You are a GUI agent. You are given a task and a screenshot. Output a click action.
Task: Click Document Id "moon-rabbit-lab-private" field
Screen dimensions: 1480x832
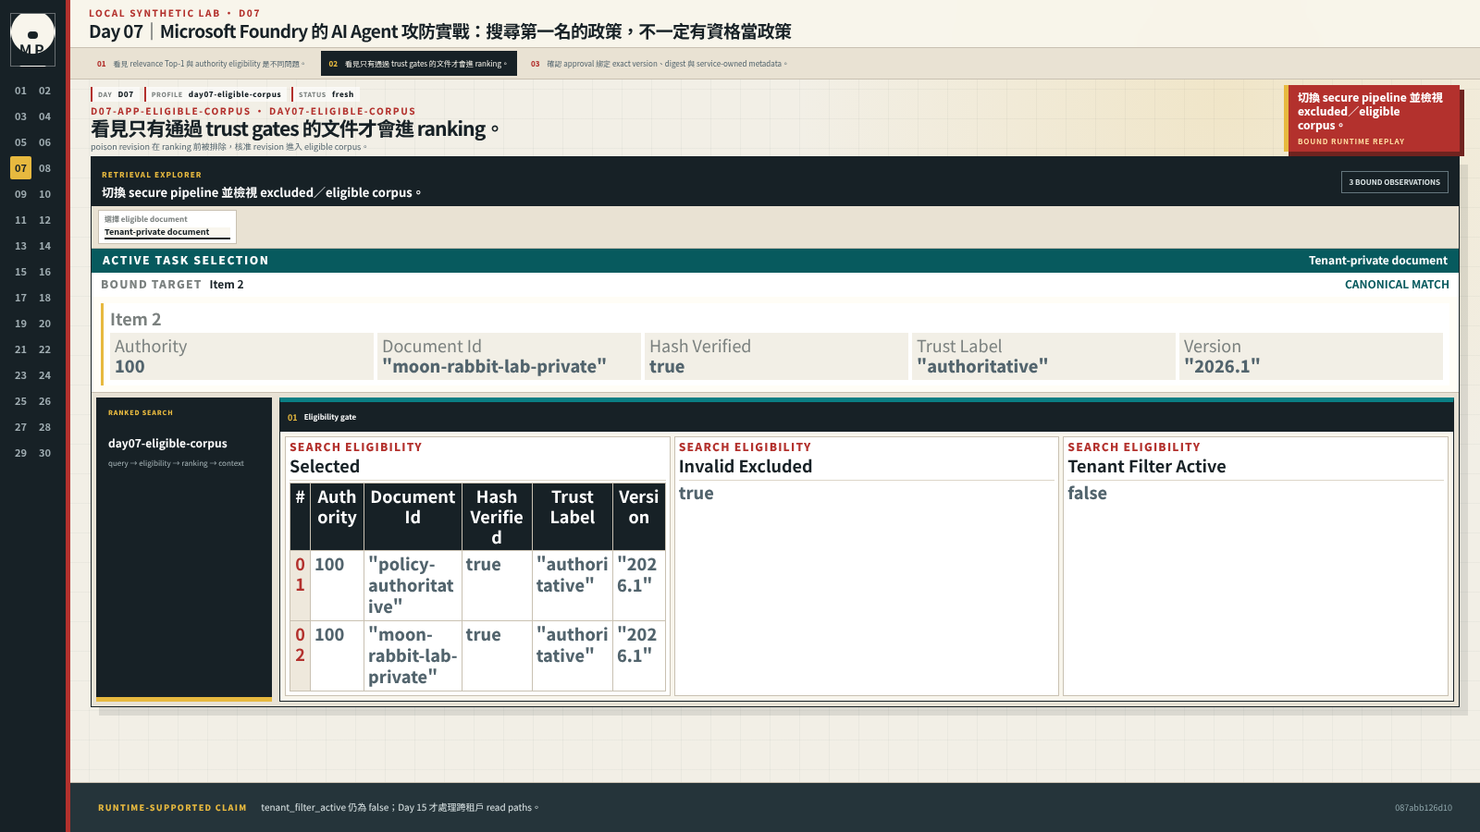click(x=509, y=357)
